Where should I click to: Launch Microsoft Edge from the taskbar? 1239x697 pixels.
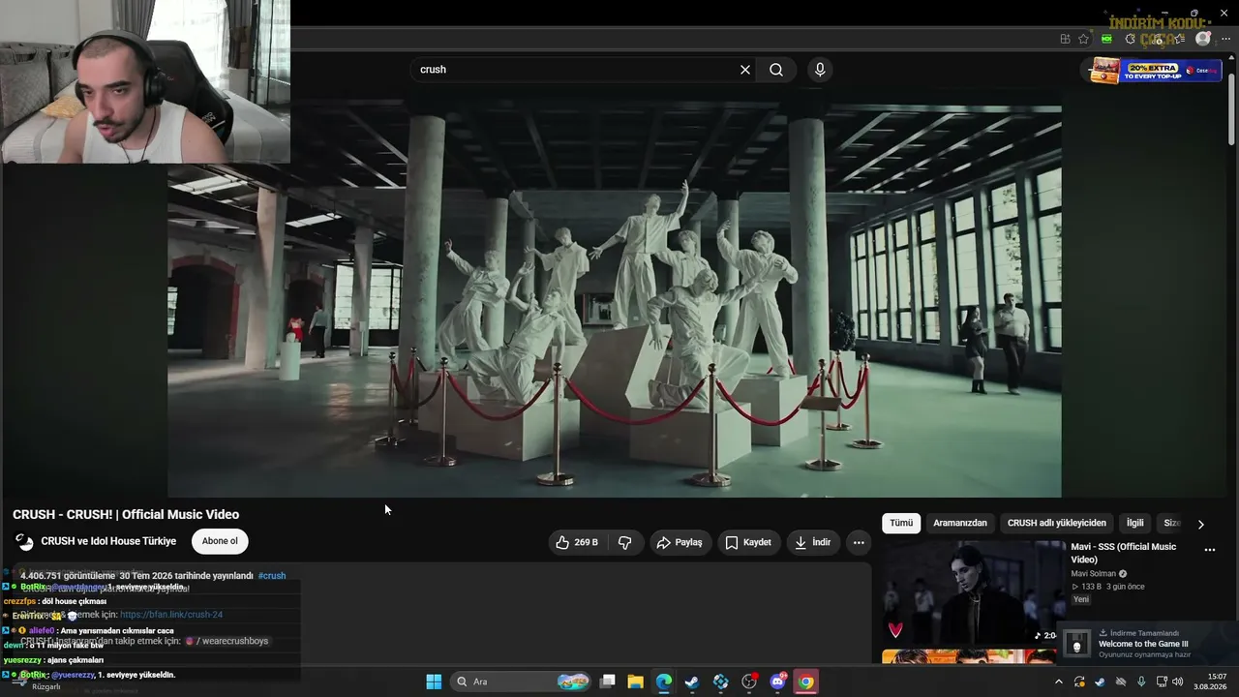(x=664, y=682)
